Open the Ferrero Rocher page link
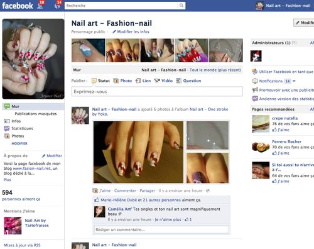Viewport: 314px width, 249px height. point(286,141)
